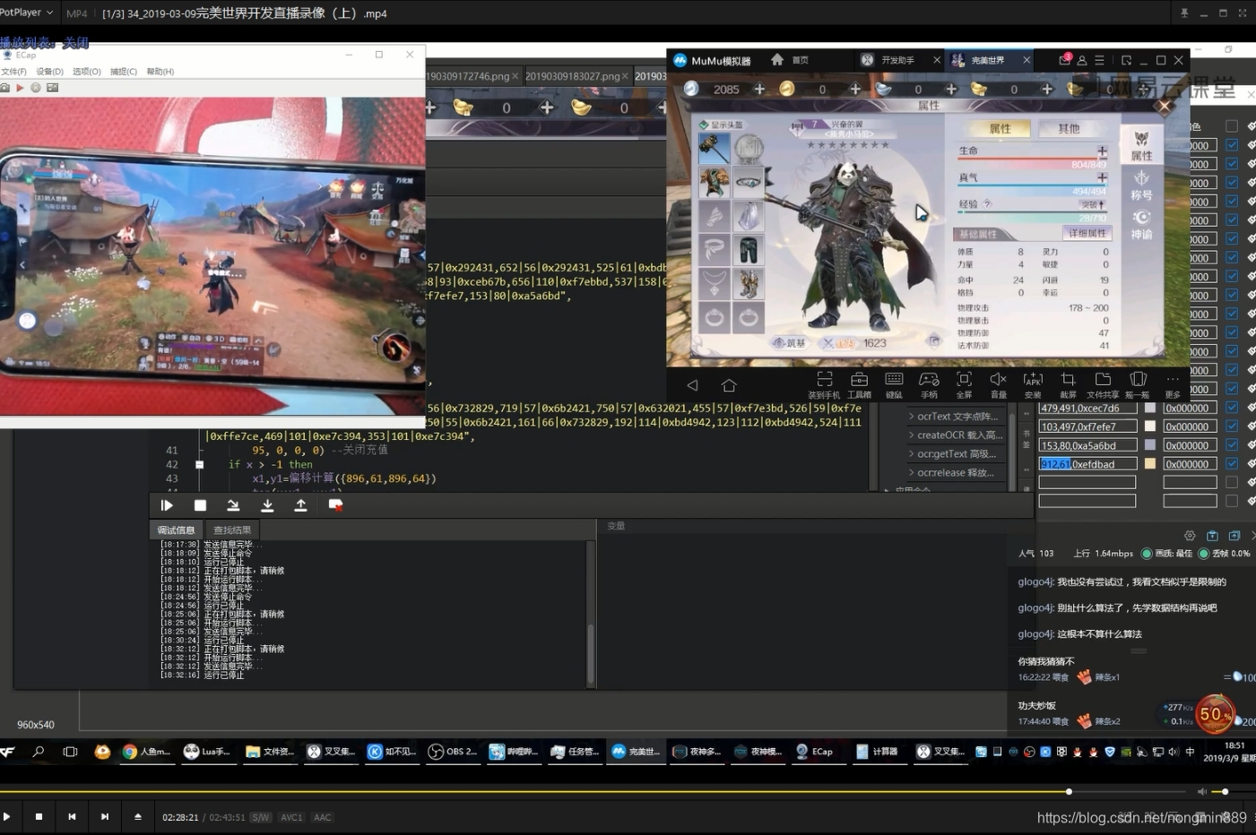Click the PotPlayer eject/open file icon
This screenshot has width=1256, height=835.
point(138,816)
